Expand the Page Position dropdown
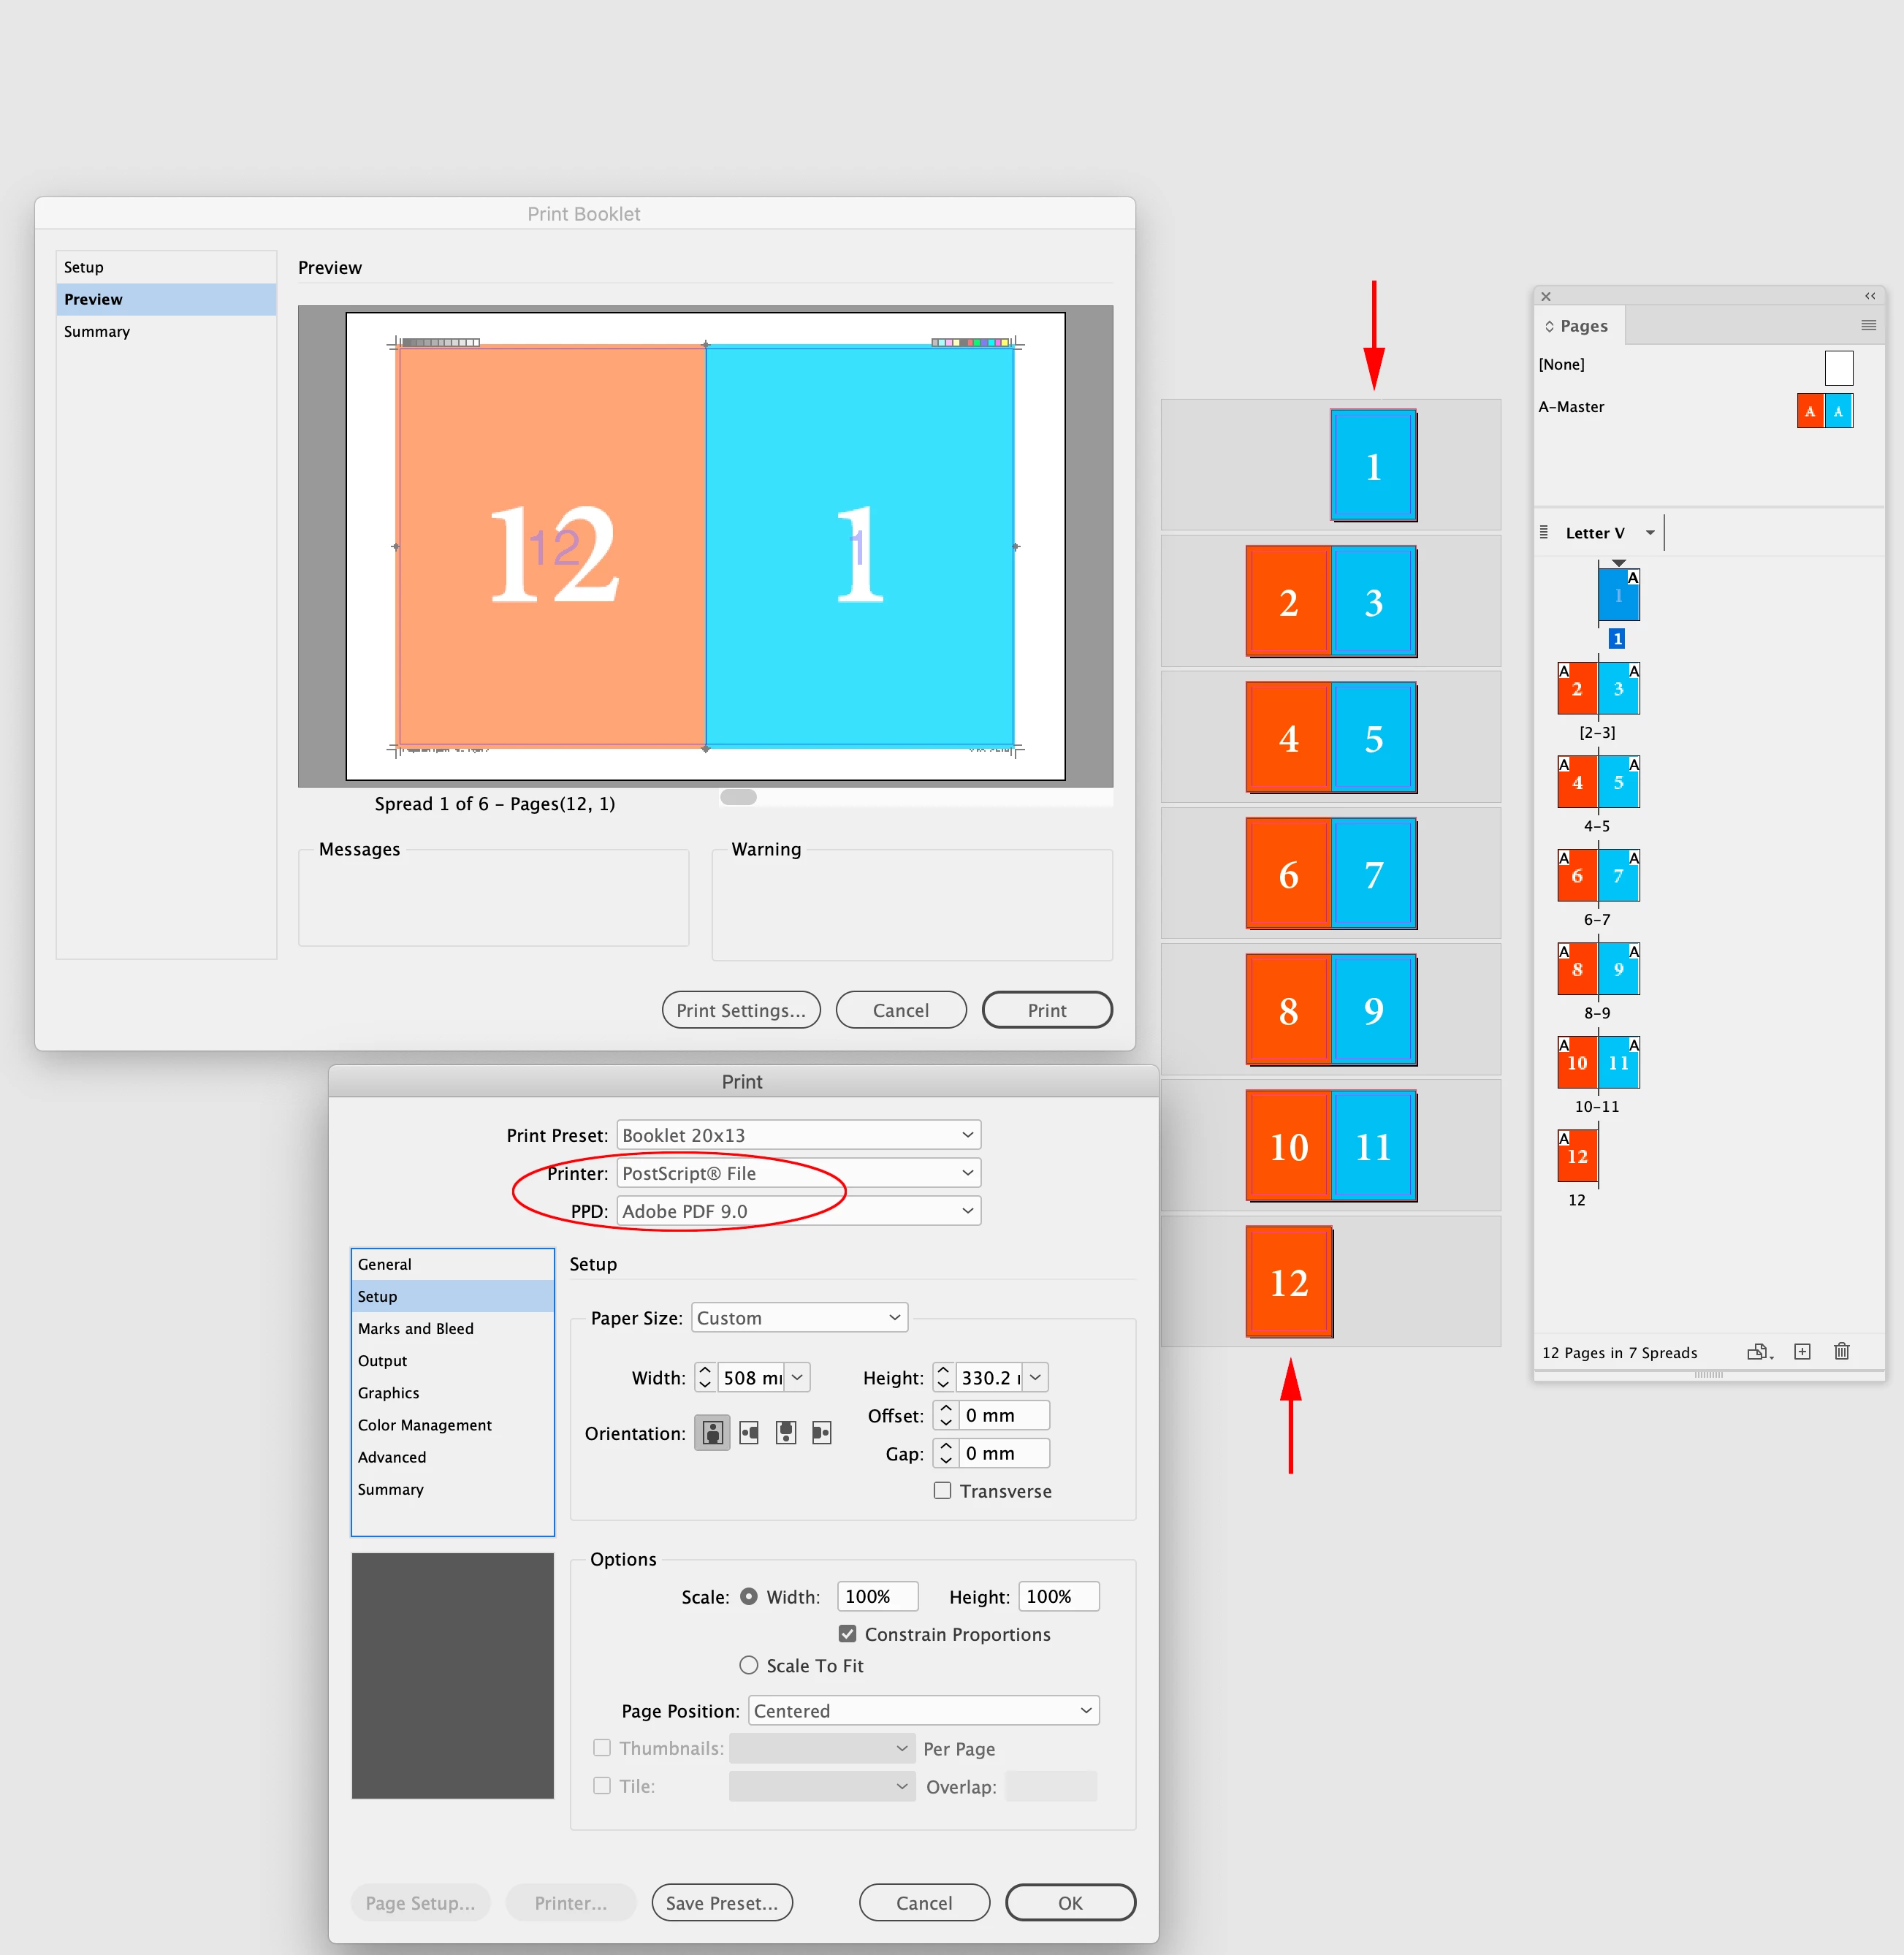 click(923, 1710)
